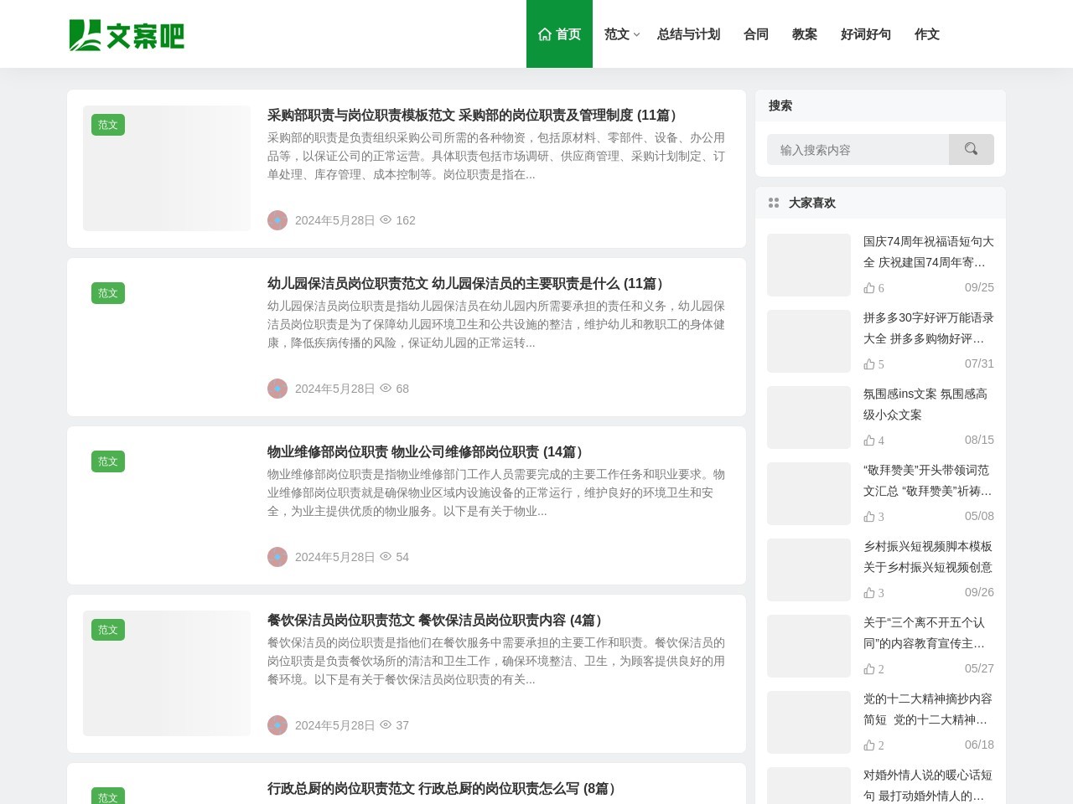Click 范文 tag on 幼儿园保洁员 card
The height and width of the screenshot is (804, 1073).
[x=108, y=293]
